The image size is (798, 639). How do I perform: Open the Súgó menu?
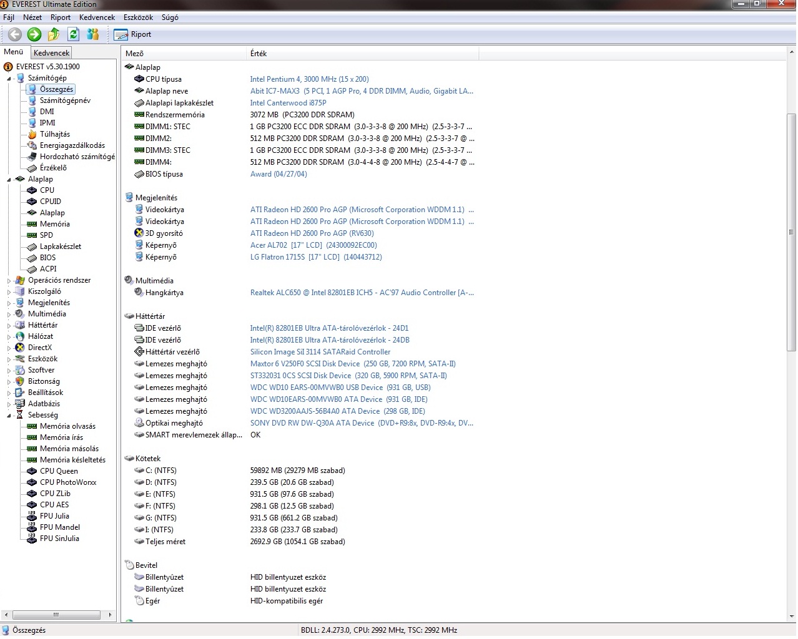(170, 17)
